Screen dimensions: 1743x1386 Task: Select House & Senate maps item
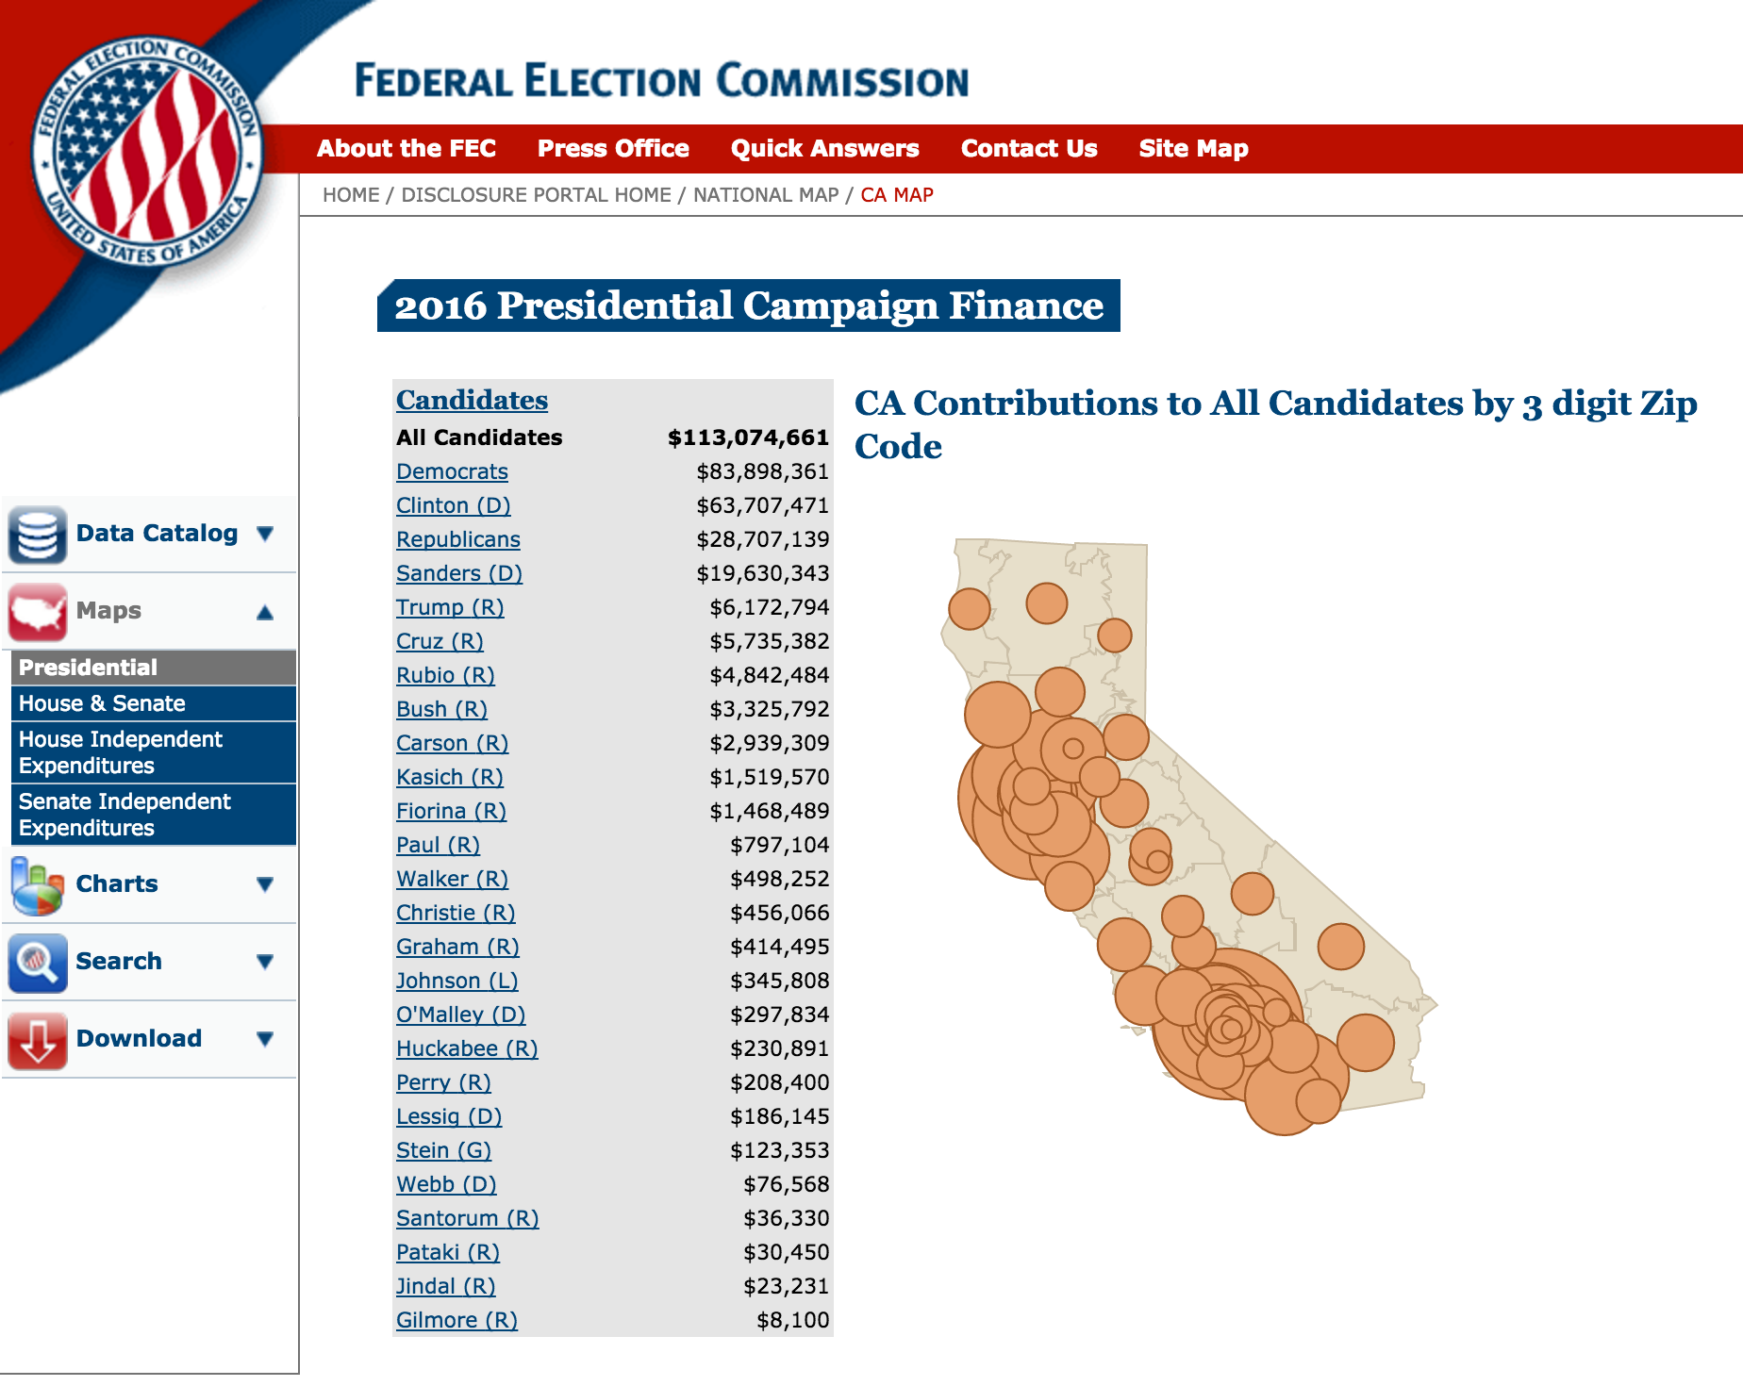pos(102,704)
